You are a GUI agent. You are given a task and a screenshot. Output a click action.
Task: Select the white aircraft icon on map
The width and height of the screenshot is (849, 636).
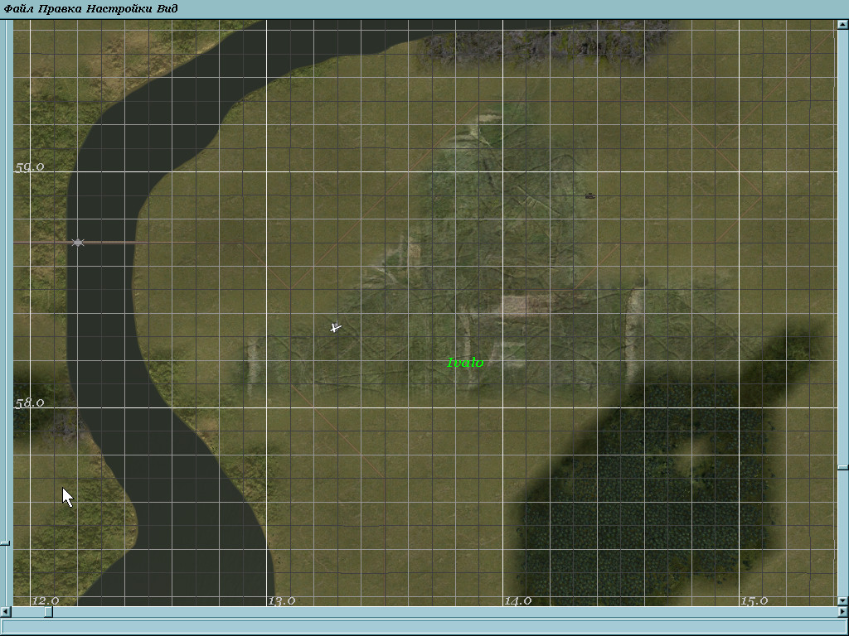pyautogui.click(x=336, y=327)
